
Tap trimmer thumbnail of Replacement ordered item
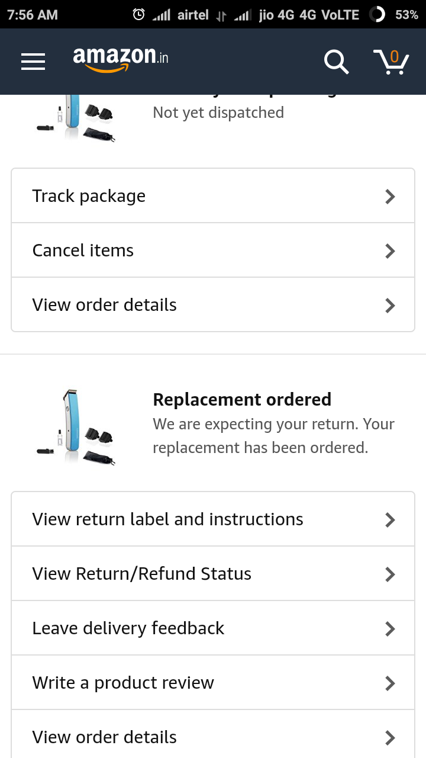pyautogui.click(x=76, y=426)
